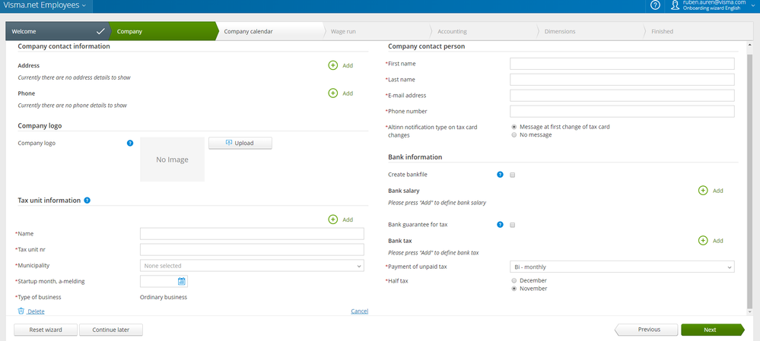Open the user profile icon menu

click(676, 6)
